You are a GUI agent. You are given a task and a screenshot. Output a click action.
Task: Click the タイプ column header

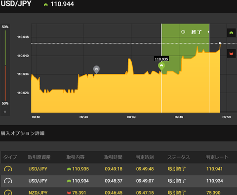(x=10, y=157)
